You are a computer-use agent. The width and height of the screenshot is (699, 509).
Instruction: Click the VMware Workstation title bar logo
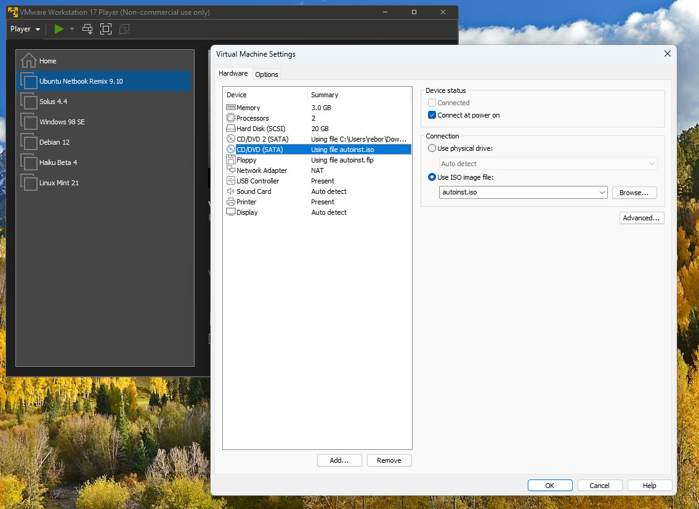tap(13, 12)
